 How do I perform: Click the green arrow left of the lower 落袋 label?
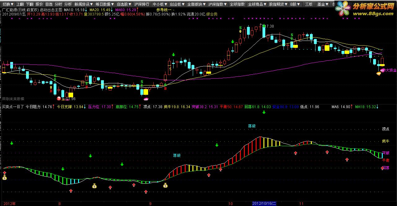tap(122, 164)
